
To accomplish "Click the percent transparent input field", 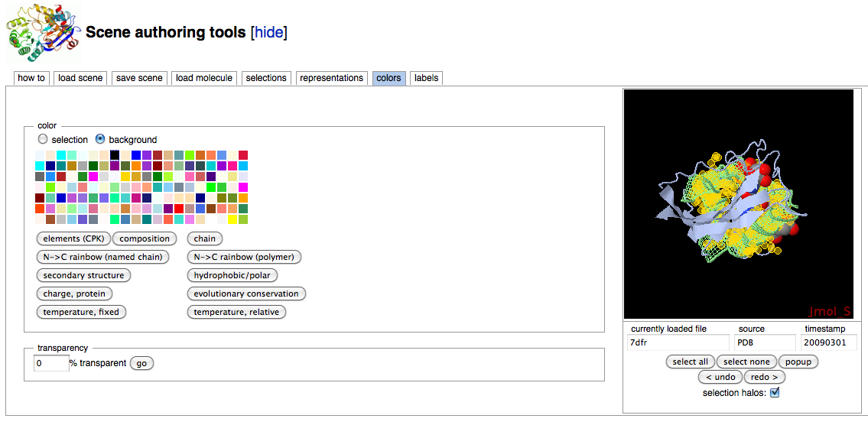I will [51, 363].
